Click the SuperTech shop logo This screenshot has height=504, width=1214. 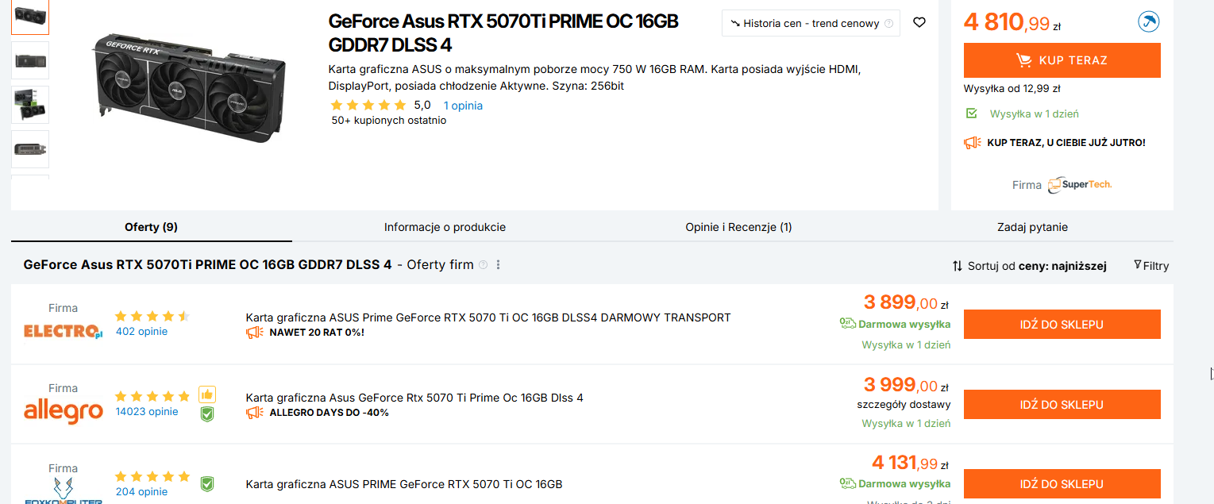(1079, 184)
